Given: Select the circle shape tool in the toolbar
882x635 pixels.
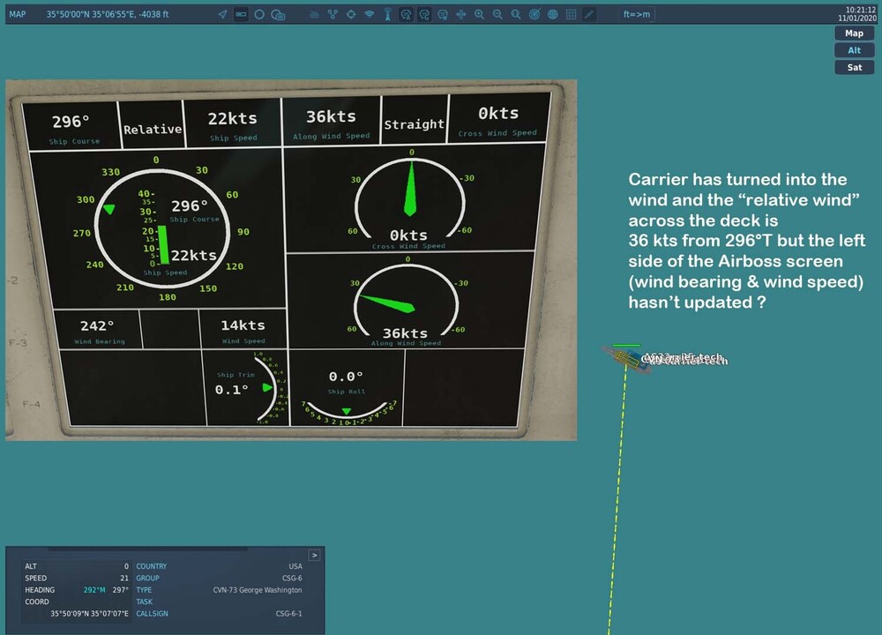Looking at the screenshot, I should click(x=259, y=14).
